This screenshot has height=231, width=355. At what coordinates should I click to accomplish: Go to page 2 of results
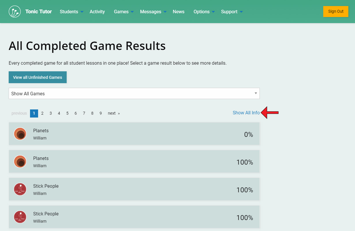[42, 113]
